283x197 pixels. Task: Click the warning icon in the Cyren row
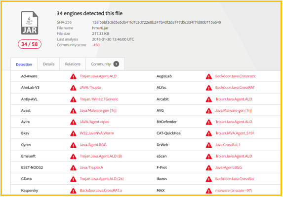point(73,145)
